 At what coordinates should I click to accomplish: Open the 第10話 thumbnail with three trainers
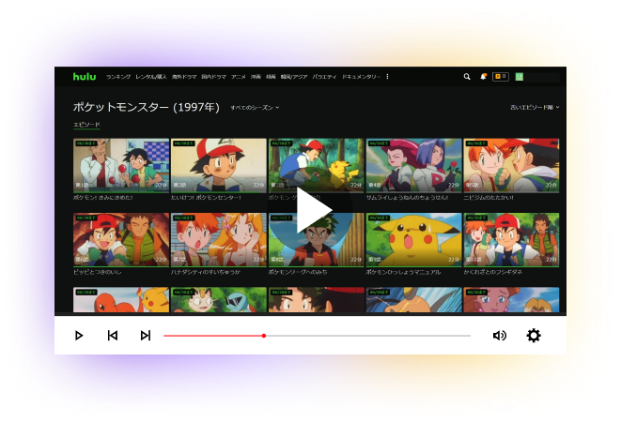[511, 240]
